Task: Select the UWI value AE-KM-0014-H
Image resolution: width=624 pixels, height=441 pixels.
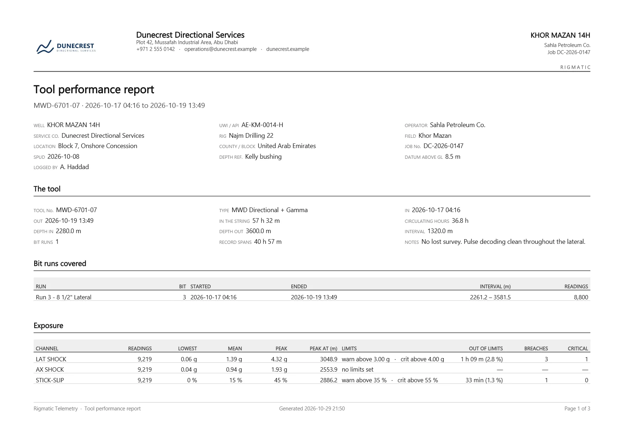Action: (x=262, y=125)
